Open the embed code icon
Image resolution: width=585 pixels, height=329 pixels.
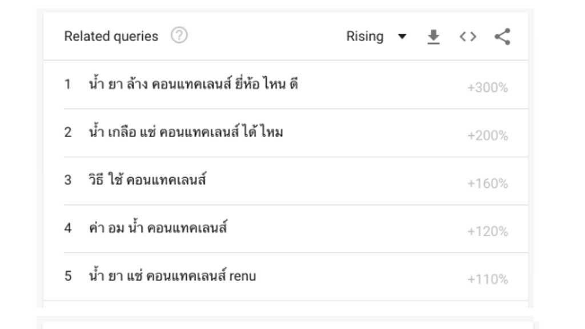pyautogui.click(x=467, y=37)
